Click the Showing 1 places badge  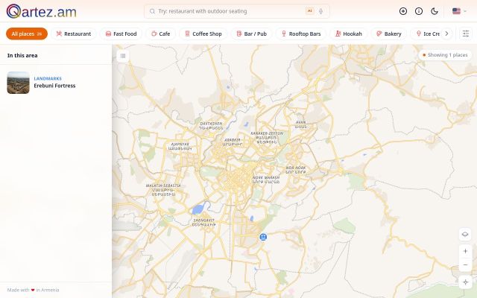point(446,55)
